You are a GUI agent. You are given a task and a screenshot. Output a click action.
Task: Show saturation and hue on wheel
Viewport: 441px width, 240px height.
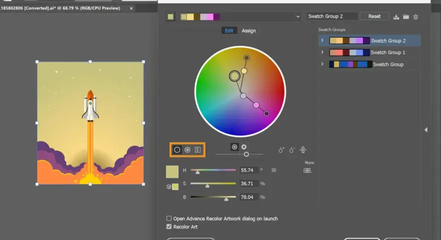(x=235, y=147)
